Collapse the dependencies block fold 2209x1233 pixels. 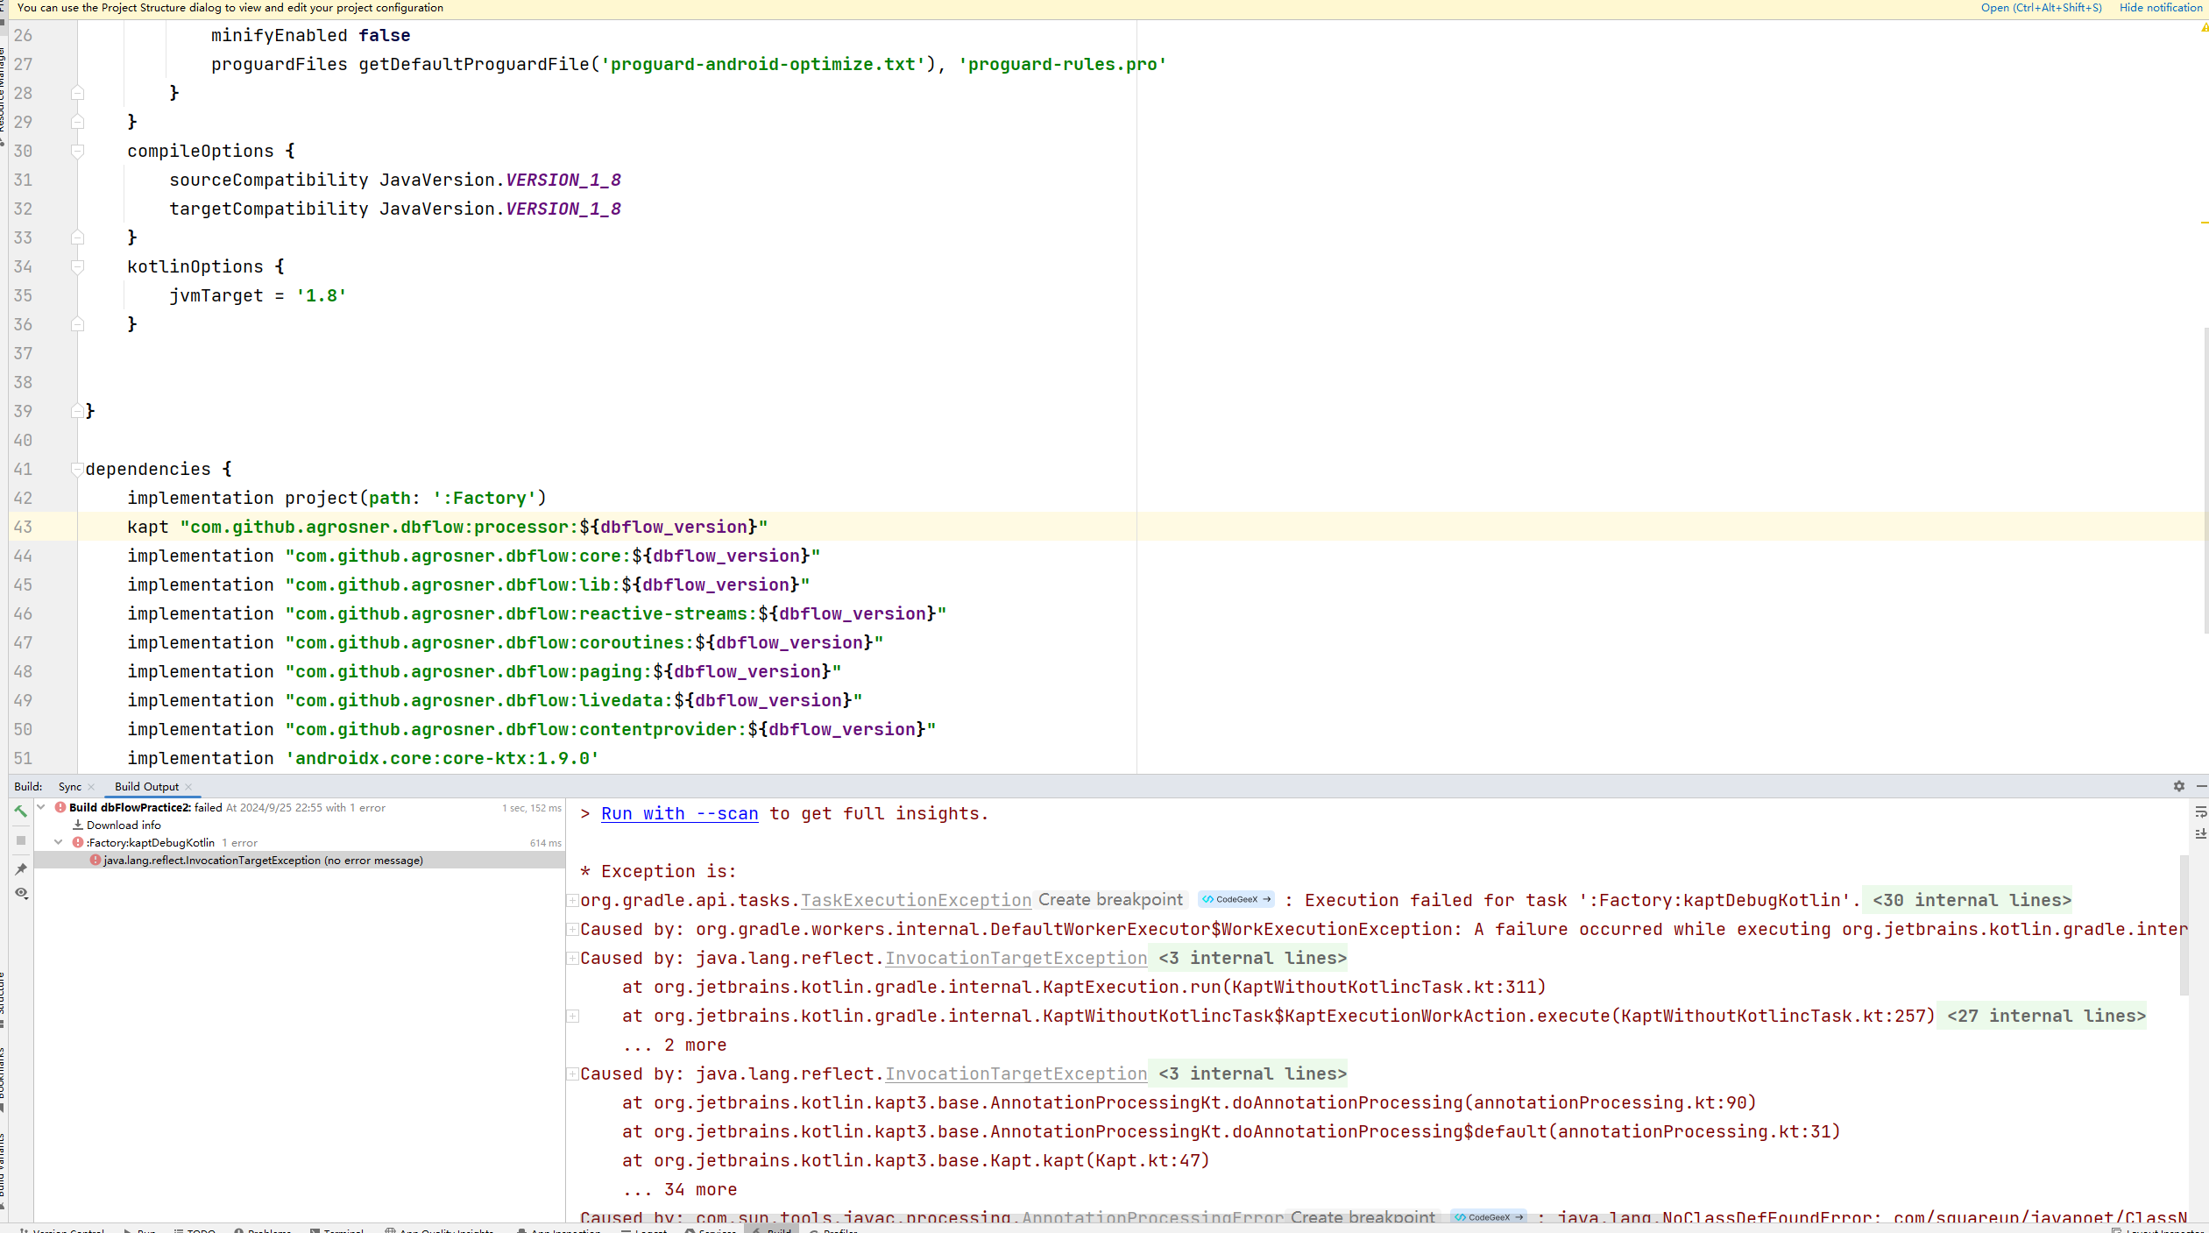[77, 469]
